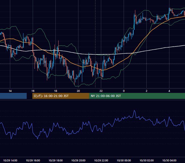
Task: Click the 10/30 04:00 time label
Action: pos(169,160)
